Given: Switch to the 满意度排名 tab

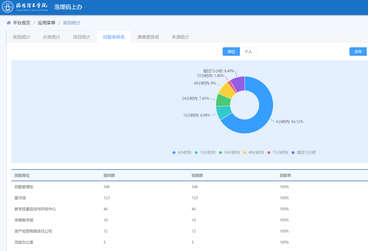Looking at the screenshot, I should tap(148, 37).
